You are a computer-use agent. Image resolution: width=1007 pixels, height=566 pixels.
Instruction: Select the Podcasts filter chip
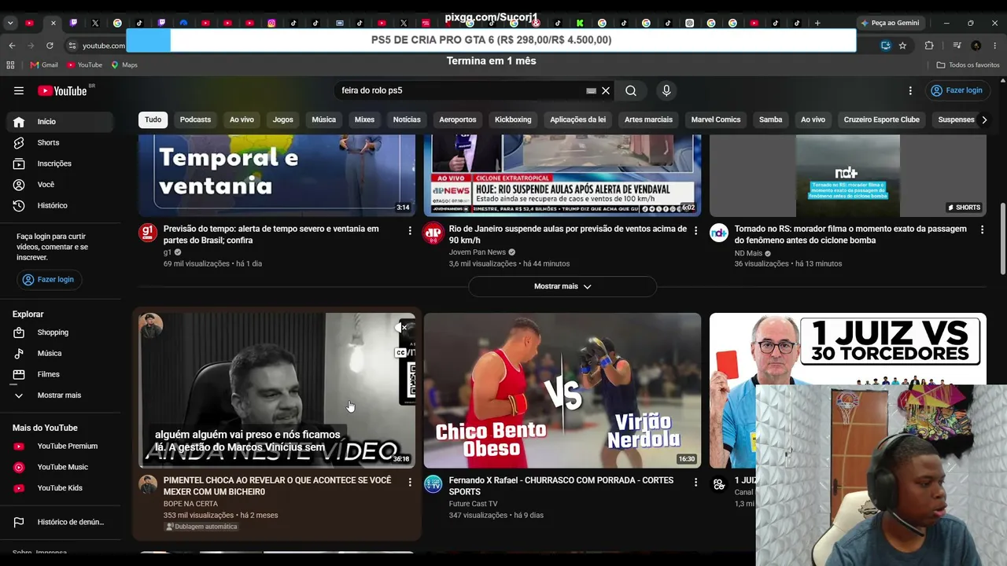[195, 119]
